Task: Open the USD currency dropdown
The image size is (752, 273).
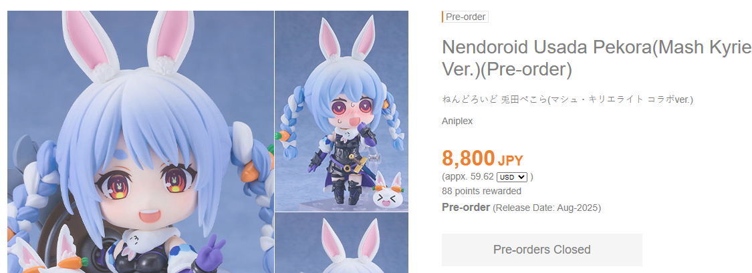Action: click(x=512, y=177)
